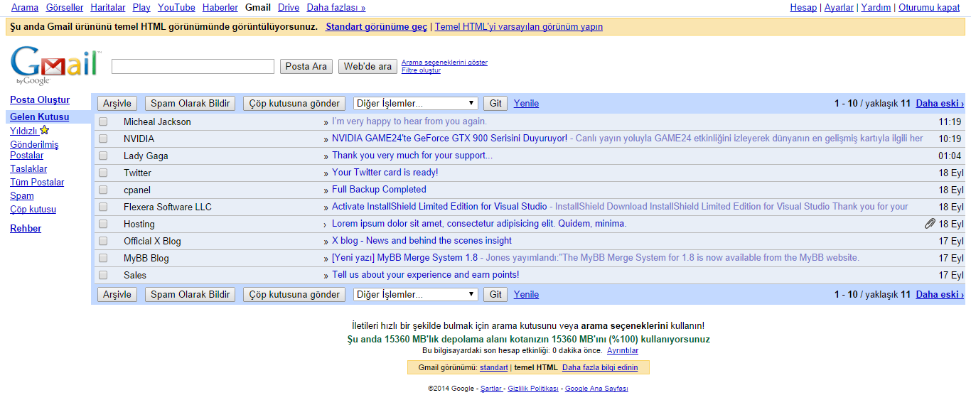Open the Yardım help link
971x395 pixels.
click(x=876, y=7)
